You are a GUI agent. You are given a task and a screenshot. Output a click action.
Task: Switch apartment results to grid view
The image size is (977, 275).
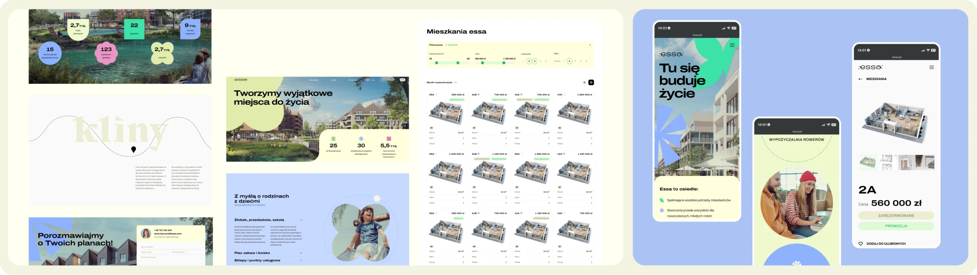(x=591, y=82)
